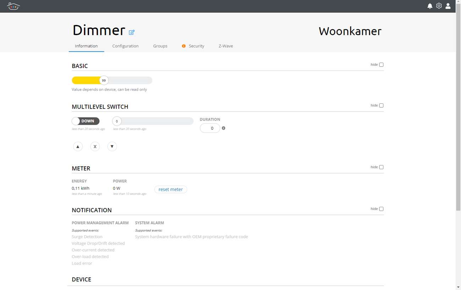Switch to the Configuration tab
Viewport: 461px width, 290px height.
125,46
